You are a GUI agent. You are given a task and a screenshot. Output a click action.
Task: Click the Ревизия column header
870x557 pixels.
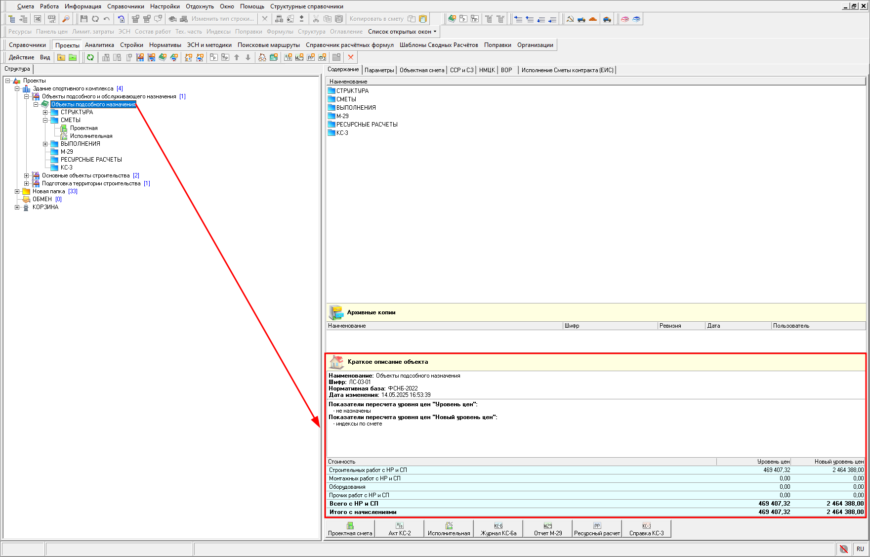click(x=681, y=326)
